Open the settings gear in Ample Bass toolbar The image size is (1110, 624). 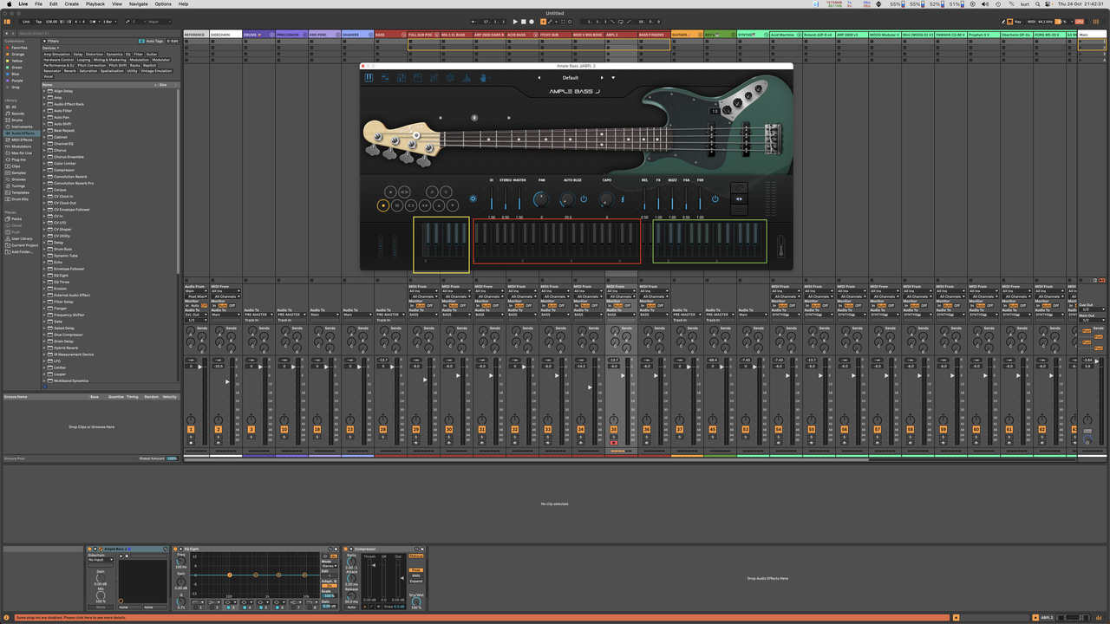click(x=450, y=78)
